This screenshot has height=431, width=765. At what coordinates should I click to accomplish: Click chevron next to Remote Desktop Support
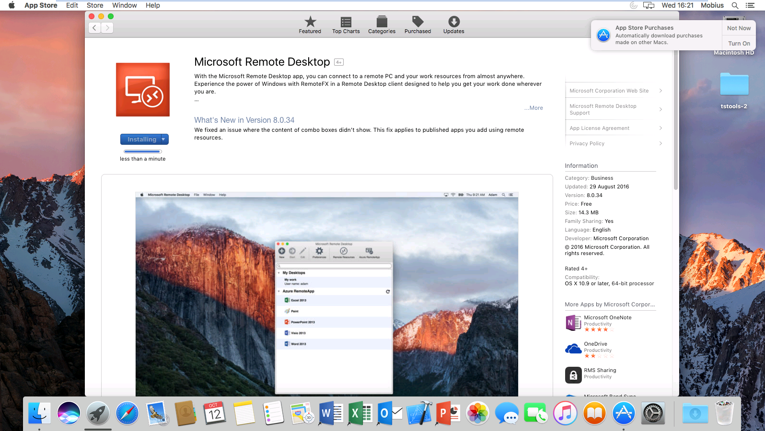tap(661, 109)
